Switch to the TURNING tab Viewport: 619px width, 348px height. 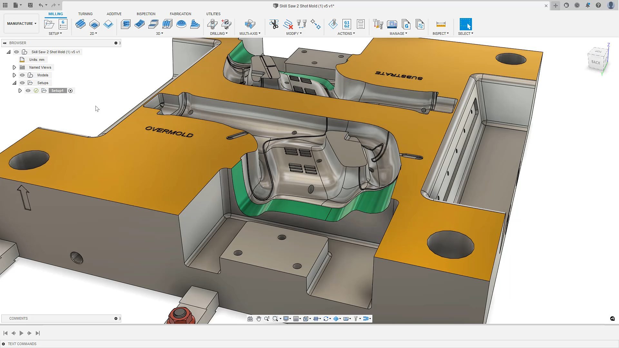[x=85, y=14]
